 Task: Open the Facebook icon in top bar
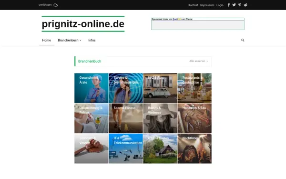(229, 5)
